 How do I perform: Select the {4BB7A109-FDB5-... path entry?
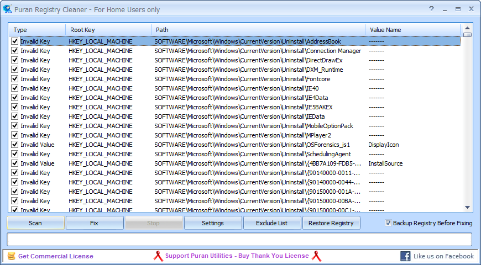click(258, 163)
